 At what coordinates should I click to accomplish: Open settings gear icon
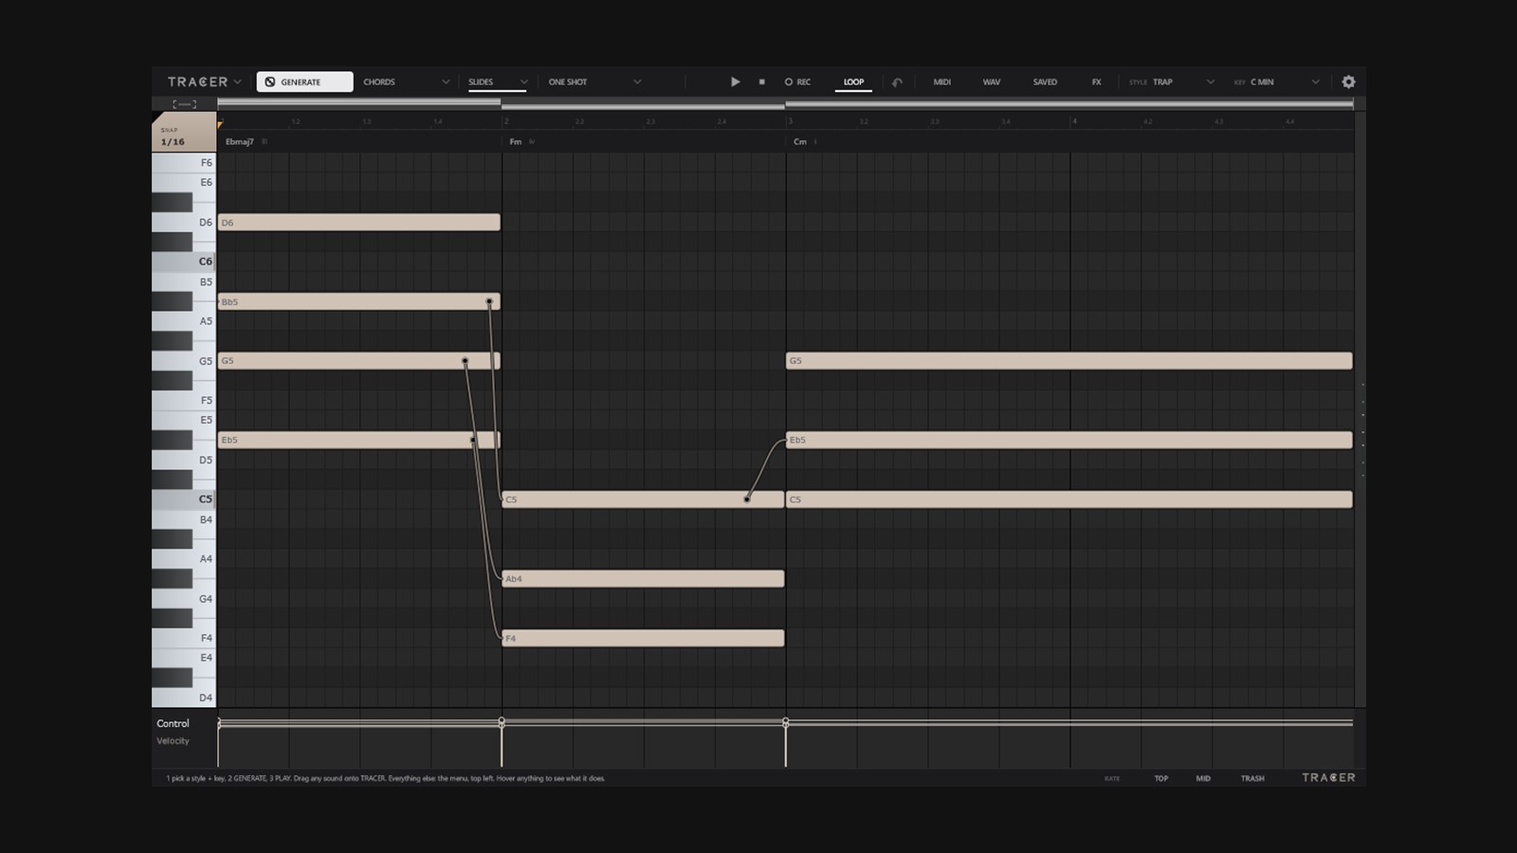1348,82
